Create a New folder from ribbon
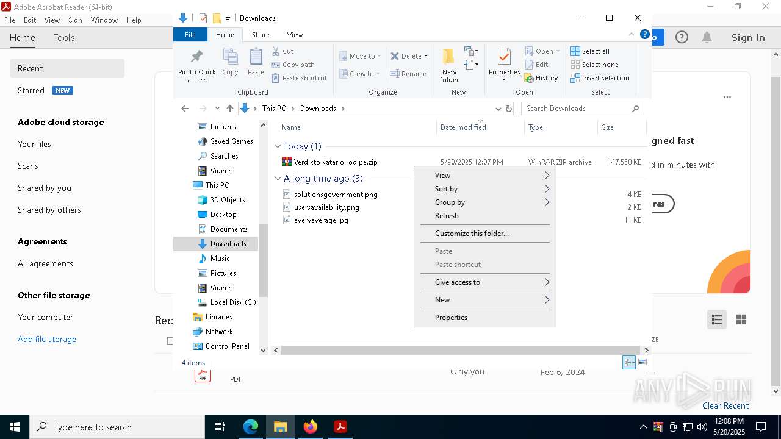Viewport: 781px width, 439px height. pyautogui.click(x=449, y=66)
